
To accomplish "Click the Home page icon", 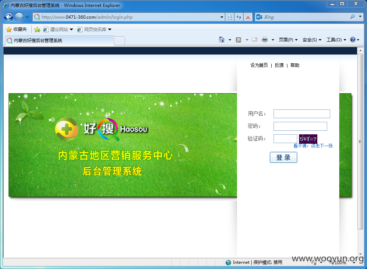I will [x=221, y=40].
